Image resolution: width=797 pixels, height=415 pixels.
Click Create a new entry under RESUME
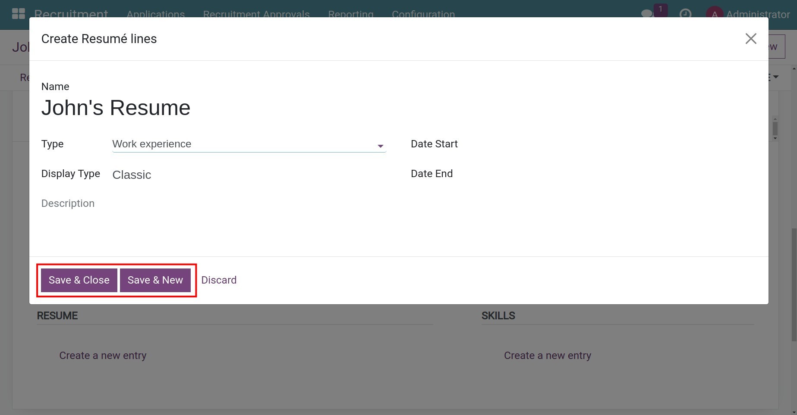(x=103, y=356)
